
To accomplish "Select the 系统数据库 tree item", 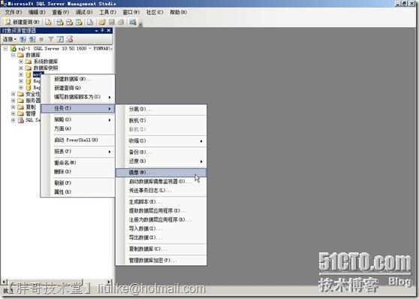I will coord(45,62).
